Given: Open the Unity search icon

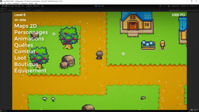Looking at the screenshot, I should point(160,6).
